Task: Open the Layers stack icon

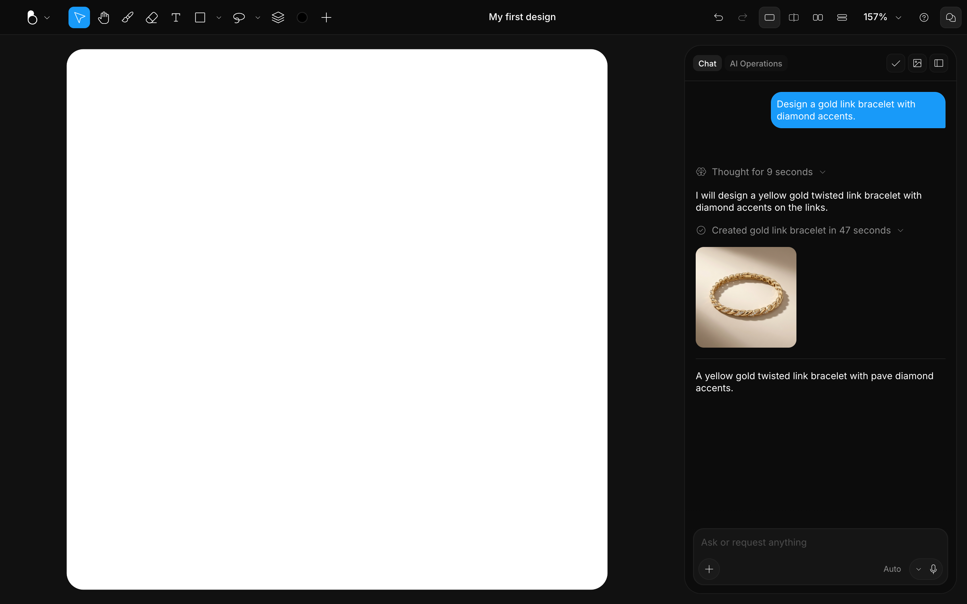Action: 278,17
